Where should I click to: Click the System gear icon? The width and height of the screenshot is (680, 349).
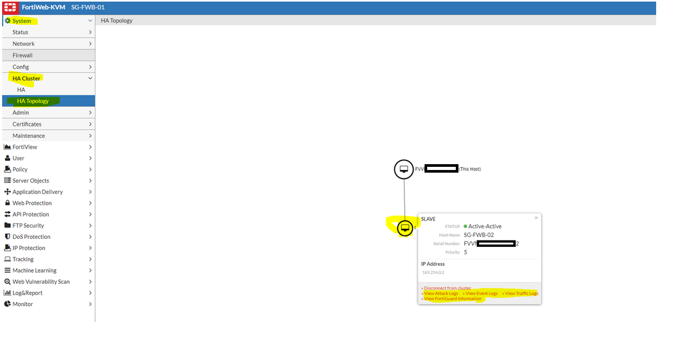point(8,21)
